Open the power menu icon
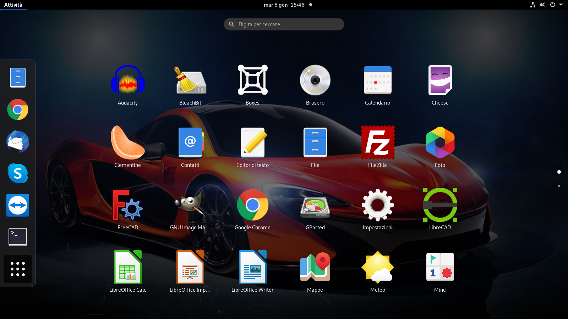The width and height of the screenshot is (568, 319). (552, 5)
